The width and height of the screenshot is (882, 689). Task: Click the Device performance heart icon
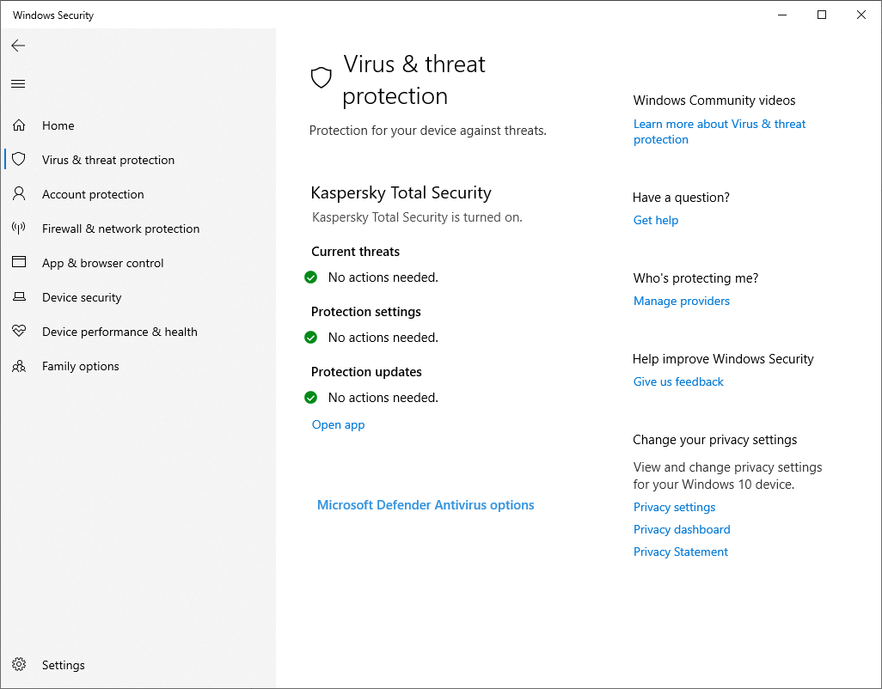19,332
